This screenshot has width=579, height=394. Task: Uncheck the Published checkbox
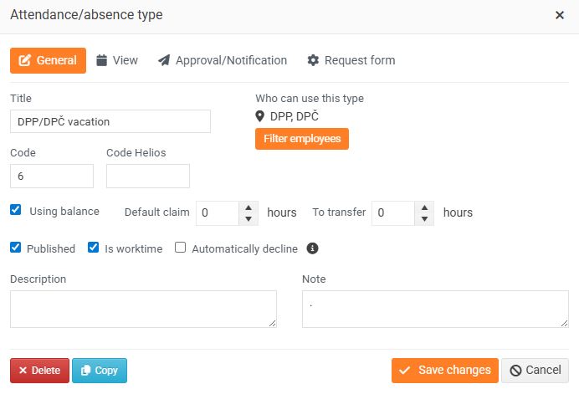[16, 248]
